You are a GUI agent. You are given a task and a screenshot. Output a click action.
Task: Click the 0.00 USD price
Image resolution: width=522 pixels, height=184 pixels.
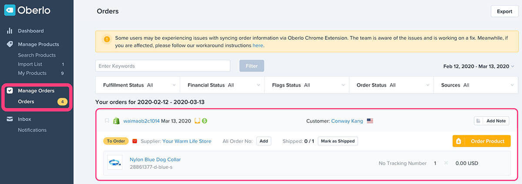coord(467,163)
